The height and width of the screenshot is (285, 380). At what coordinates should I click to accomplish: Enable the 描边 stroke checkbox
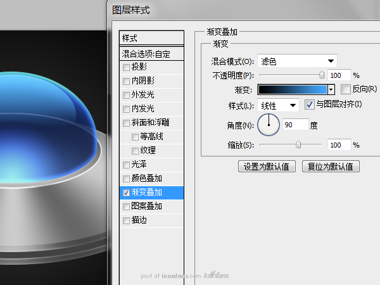tap(126, 220)
